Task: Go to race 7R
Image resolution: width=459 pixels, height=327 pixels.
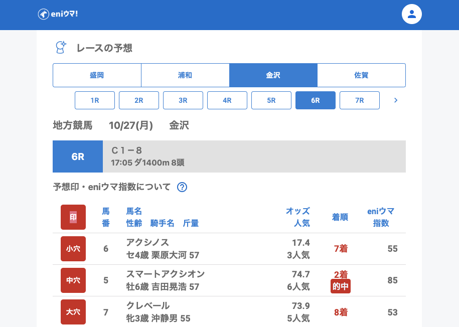Action: (x=360, y=100)
